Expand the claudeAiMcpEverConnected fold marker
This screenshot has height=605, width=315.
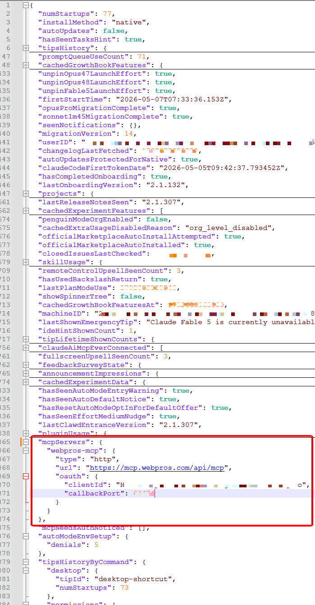(x=26, y=348)
